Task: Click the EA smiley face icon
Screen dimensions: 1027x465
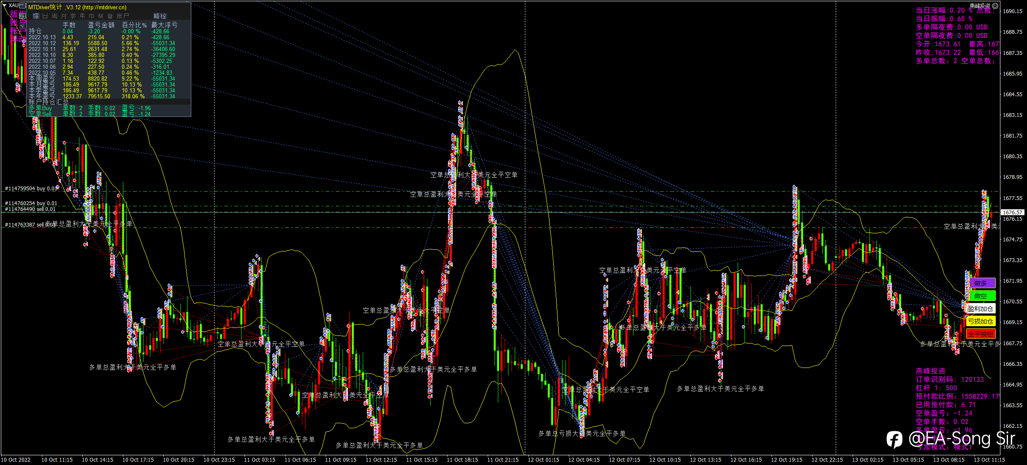Action: pos(995,5)
